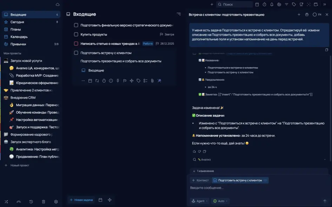Click the flag priority icon under the task

click(125, 81)
